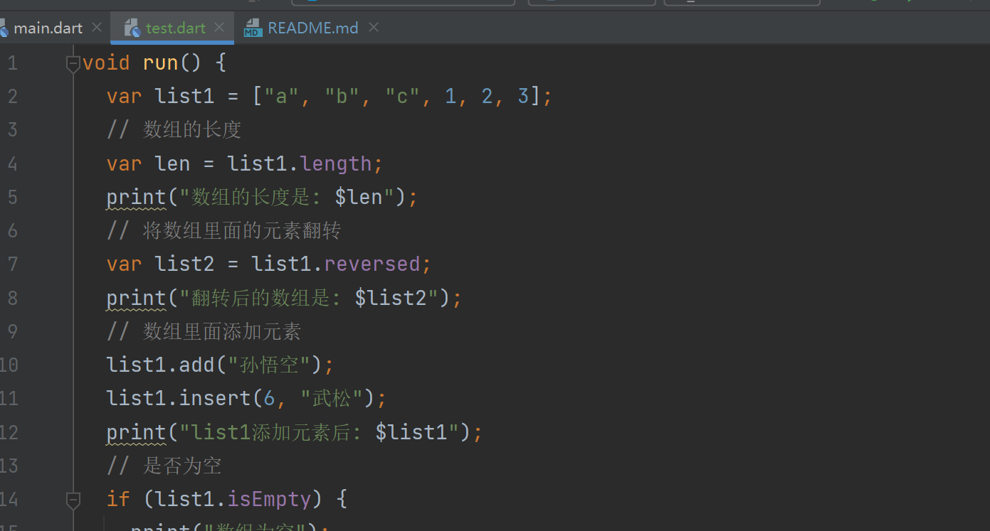Click the comment '// 将数组里面的元素翻转'
The width and height of the screenshot is (990, 531).
point(223,230)
